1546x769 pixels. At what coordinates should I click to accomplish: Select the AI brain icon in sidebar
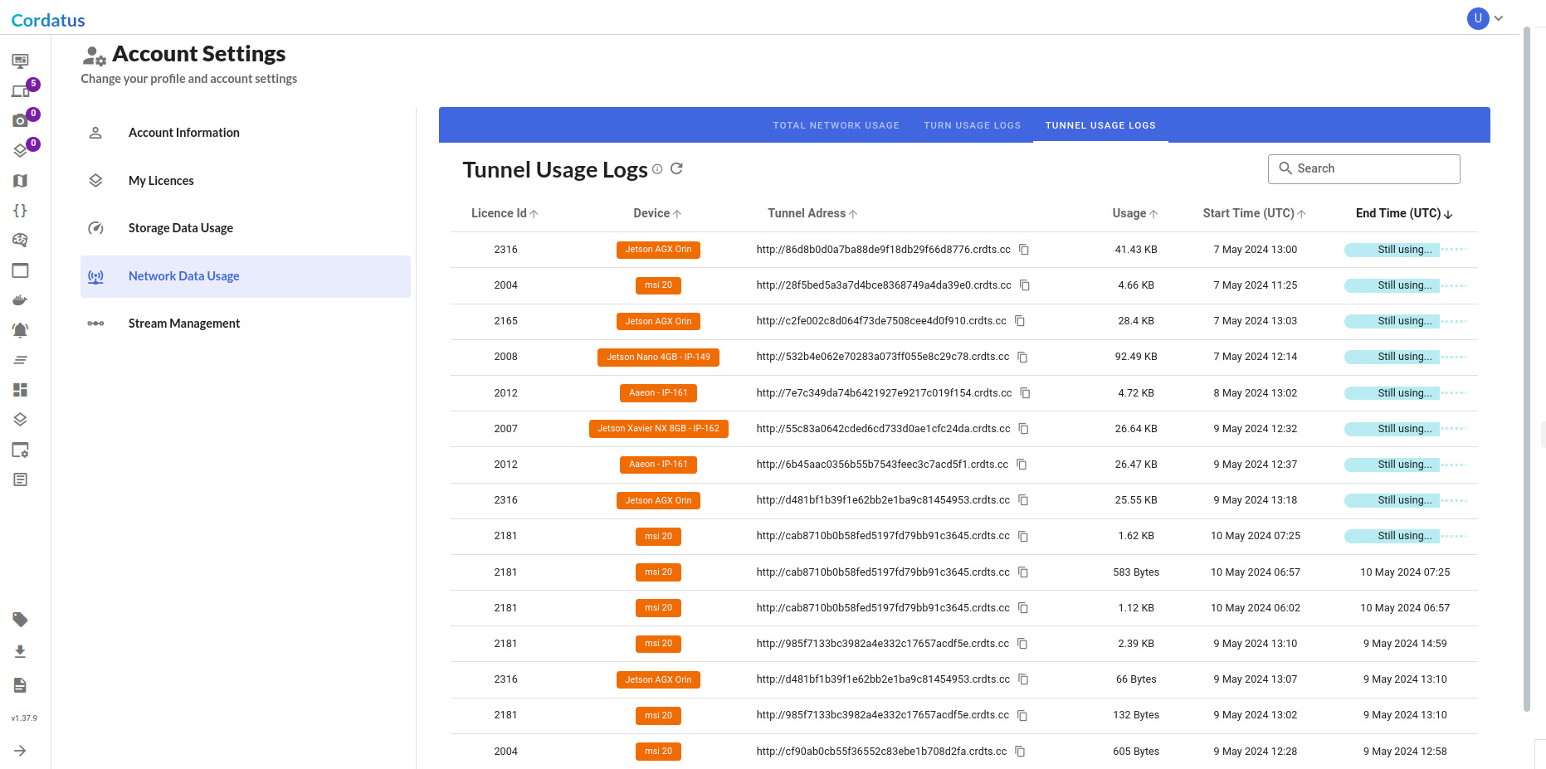21,240
